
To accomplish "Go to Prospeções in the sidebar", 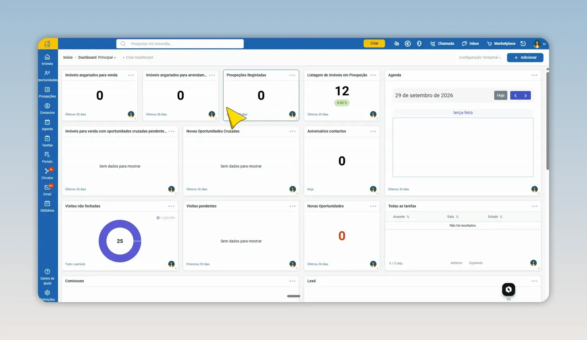I will click(47, 92).
